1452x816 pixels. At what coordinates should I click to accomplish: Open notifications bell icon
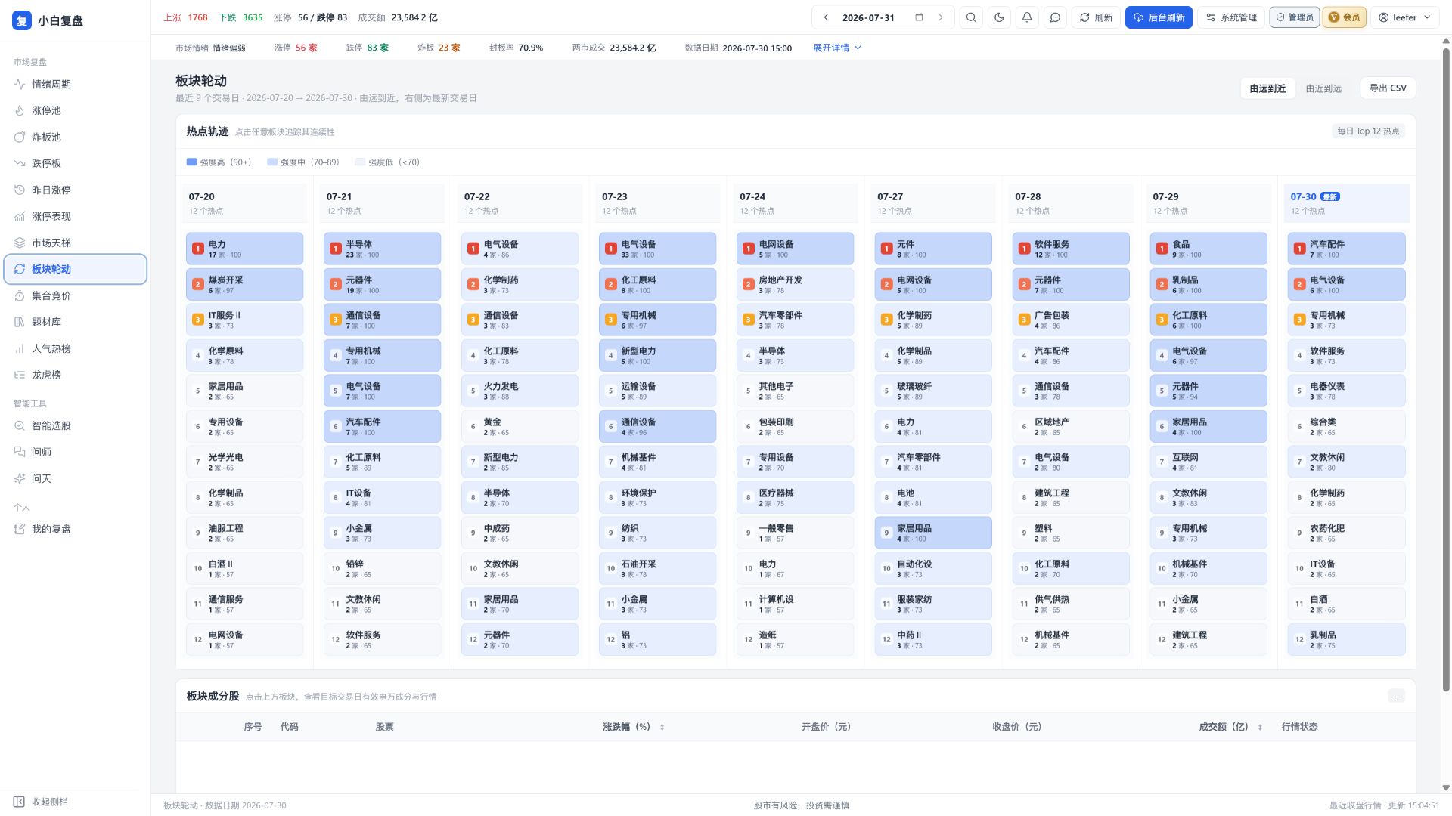[x=1027, y=17]
